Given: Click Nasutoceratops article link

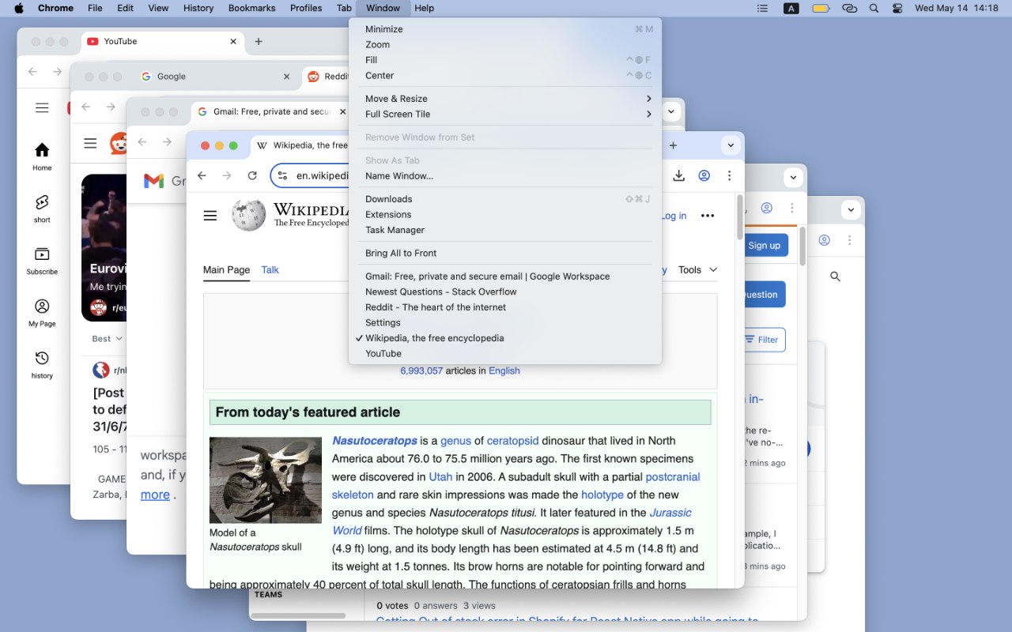Looking at the screenshot, I should pos(375,441).
